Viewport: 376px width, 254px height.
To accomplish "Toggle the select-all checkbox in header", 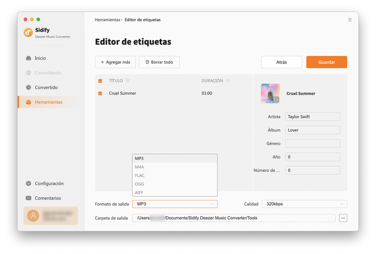I will pyautogui.click(x=100, y=81).
